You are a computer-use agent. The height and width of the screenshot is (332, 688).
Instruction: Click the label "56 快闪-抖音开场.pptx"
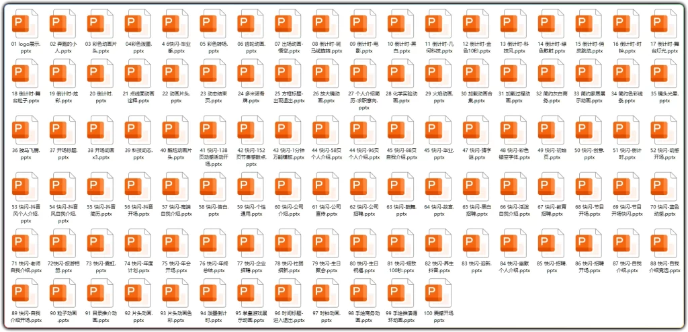point(138,210)
